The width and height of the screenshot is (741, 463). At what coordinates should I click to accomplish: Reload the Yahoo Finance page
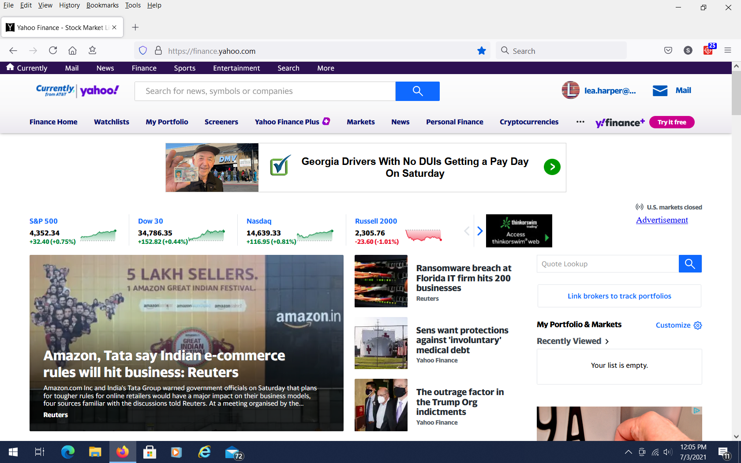(53, 51)
